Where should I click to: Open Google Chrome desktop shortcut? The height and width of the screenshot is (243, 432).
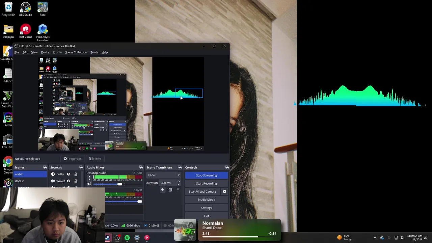[x=8, y=165]
